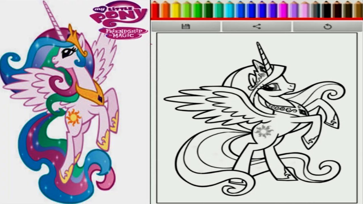The height and width of the screenshot is (204, 363).
Task: Click the save floppy disk icon
Action: pyautogui.click(x=186, y=27)
